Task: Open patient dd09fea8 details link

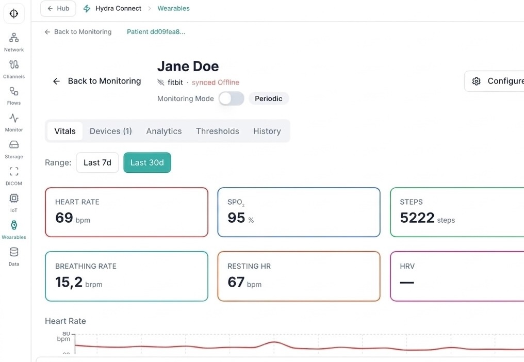Action: pos(156,31)
